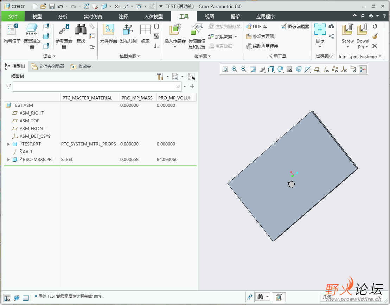The image size is (390, 305).
Task: Select ASM_FRONT datum plane in tree
Action: 32,129
